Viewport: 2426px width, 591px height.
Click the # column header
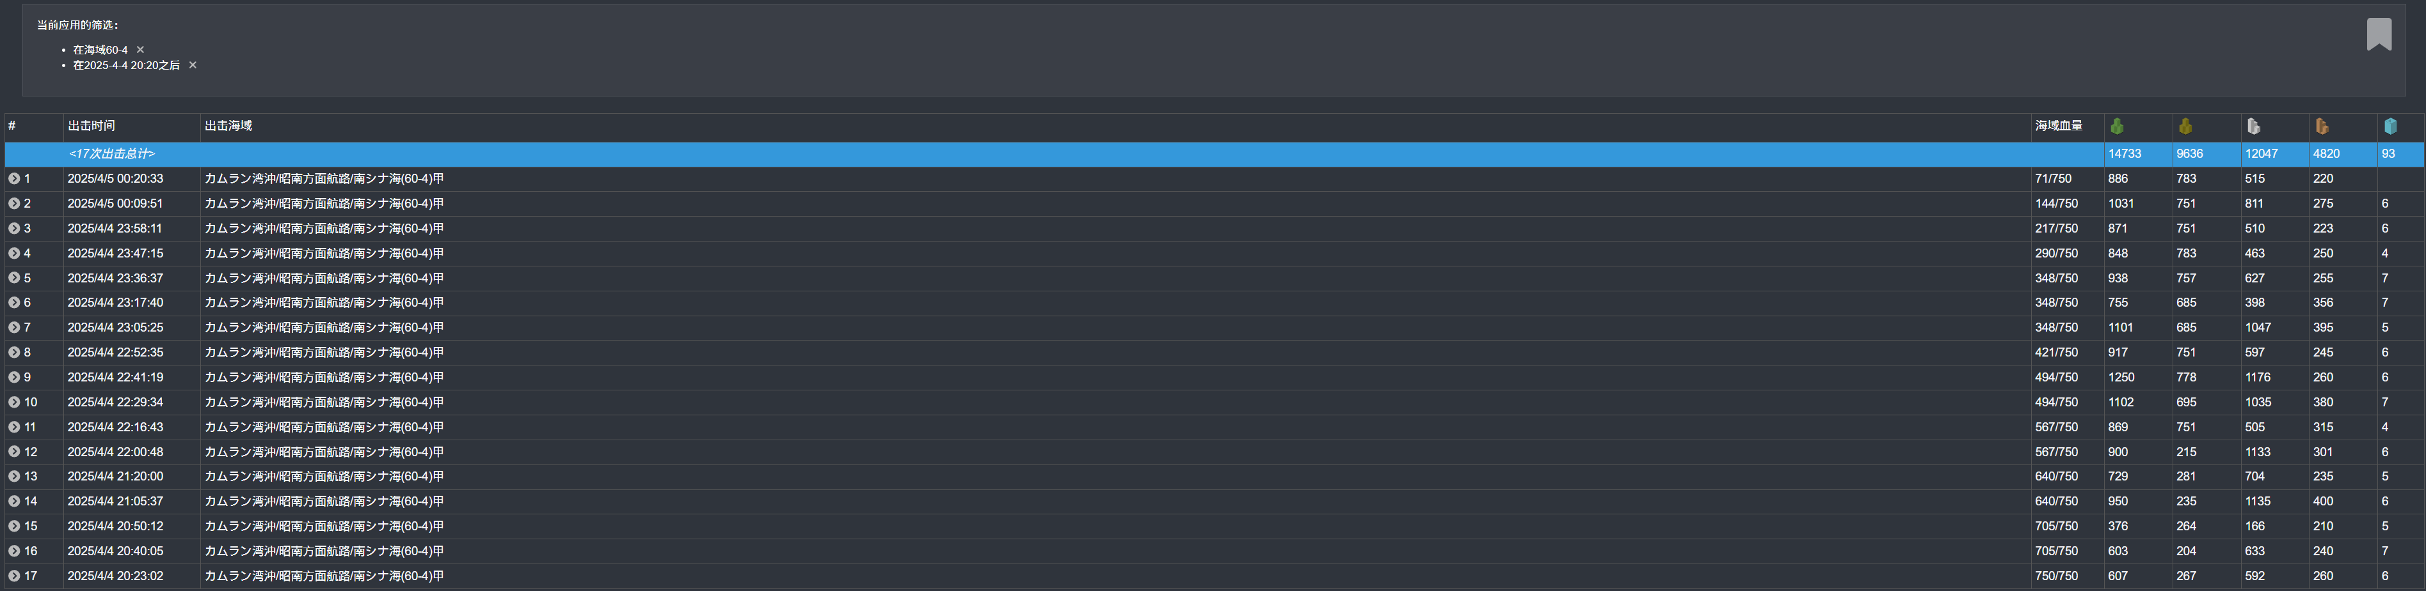[12, 126]
